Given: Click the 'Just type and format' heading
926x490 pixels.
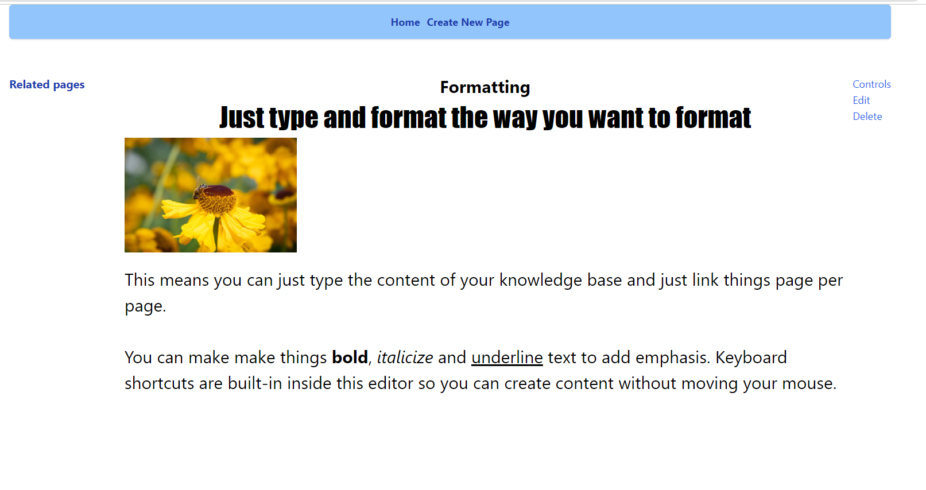Looking at the screenshot, I should point(485,118).
